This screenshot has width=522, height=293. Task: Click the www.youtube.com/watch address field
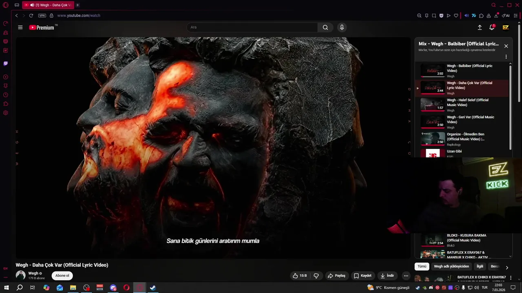click(x=79, y=15)
